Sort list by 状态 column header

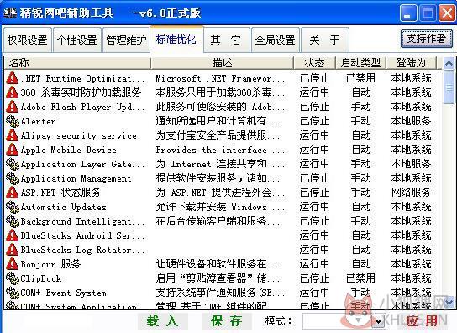(x=314, y=63)
